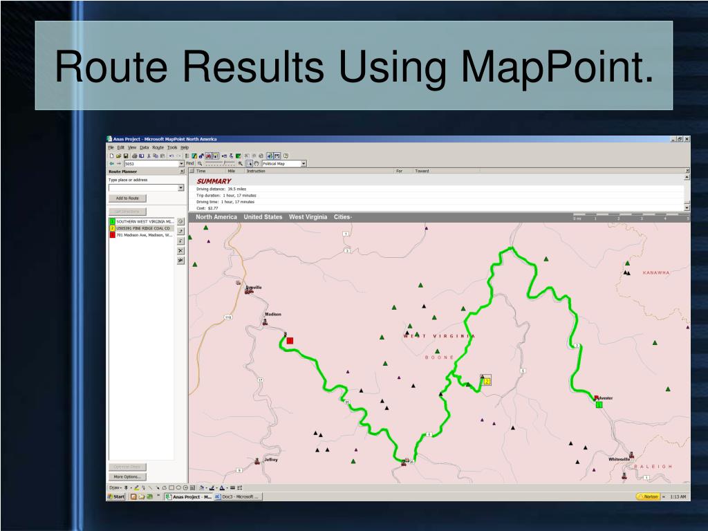Click the line style icon

232,487
